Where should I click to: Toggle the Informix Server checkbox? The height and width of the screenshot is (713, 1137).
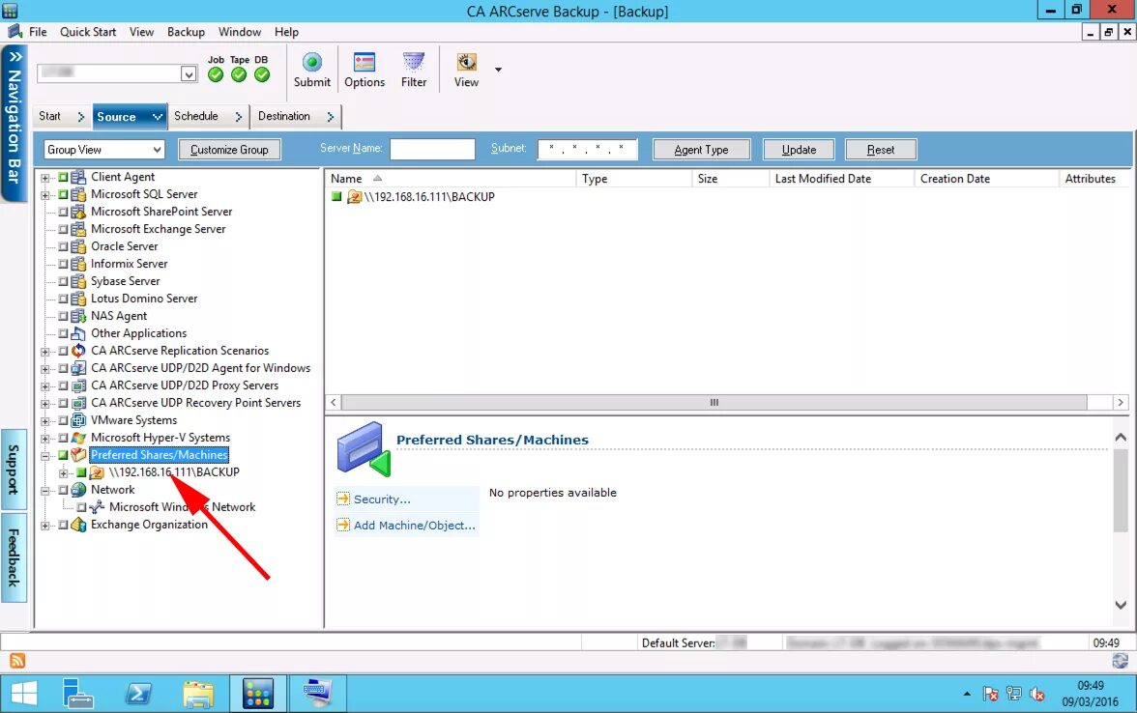(x=63, y=264)
